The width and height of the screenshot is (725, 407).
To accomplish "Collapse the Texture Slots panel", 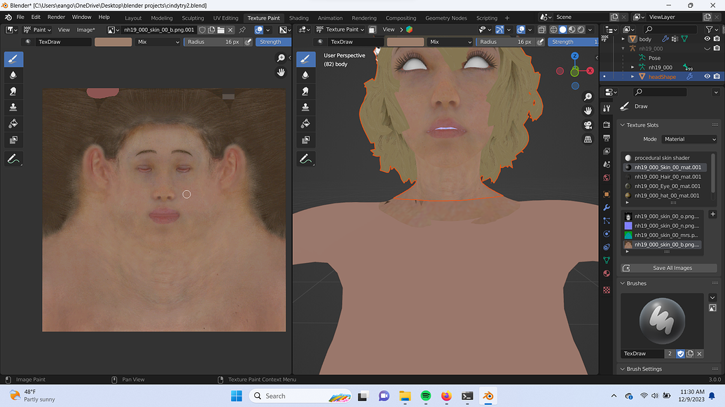I will click(x=622, y=125).
